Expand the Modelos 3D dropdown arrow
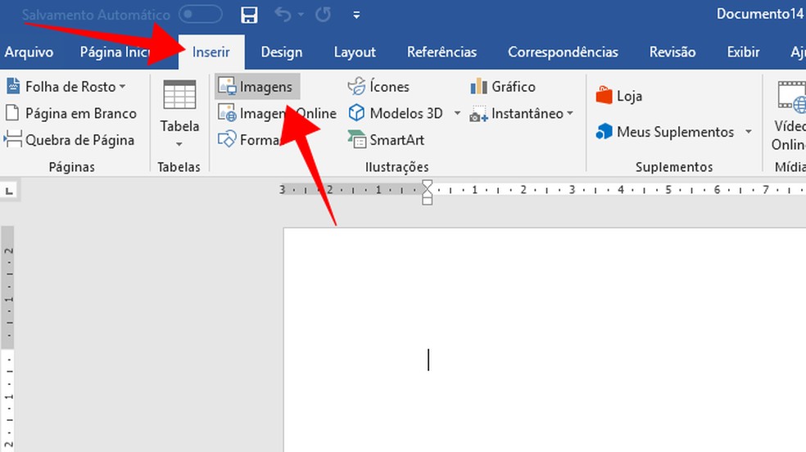Viewport: 806px width, 452px height. click(457, 113)
